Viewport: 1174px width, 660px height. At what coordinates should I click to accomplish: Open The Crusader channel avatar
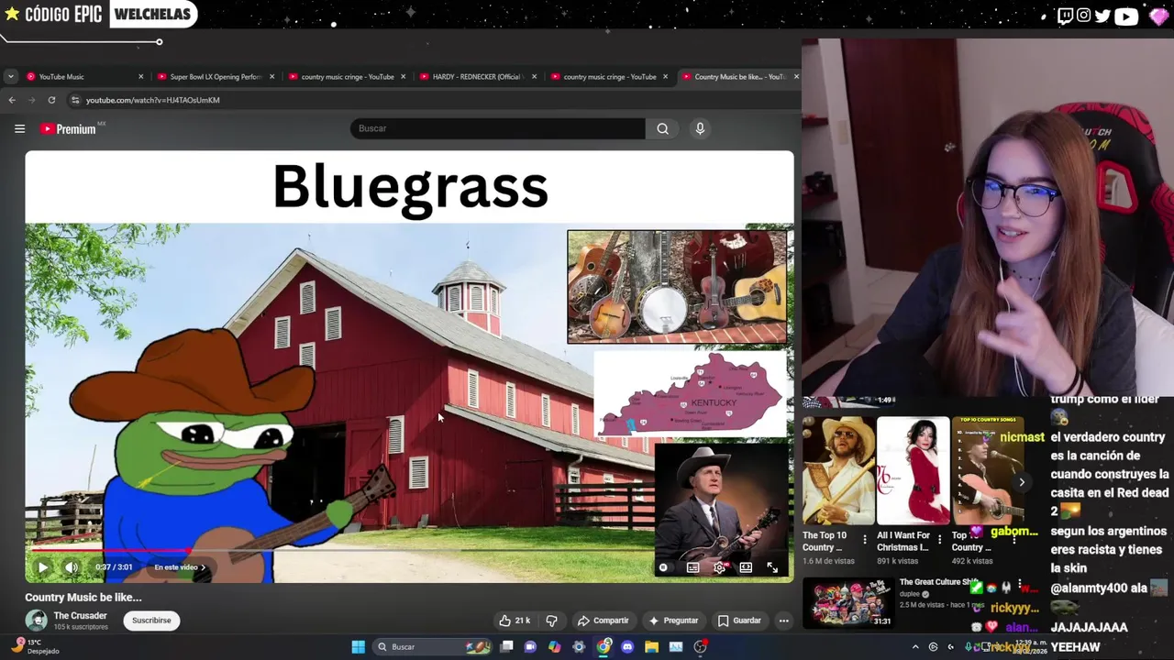(36, 621)
